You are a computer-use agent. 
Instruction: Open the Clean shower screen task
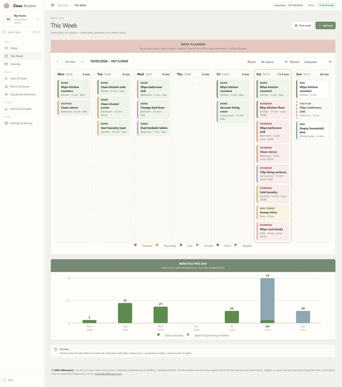click(114, 107)
